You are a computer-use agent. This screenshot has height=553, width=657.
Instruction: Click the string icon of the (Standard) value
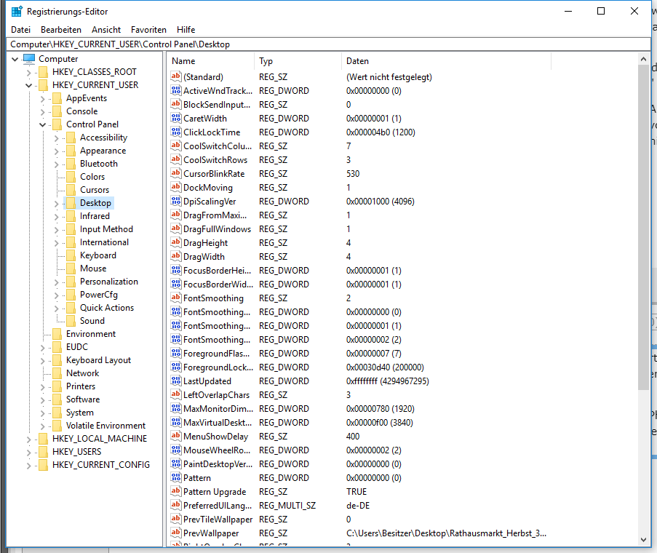coord(176,76)
